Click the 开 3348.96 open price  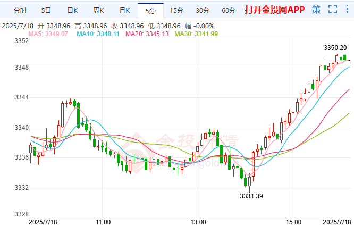[x=54, y=26]
